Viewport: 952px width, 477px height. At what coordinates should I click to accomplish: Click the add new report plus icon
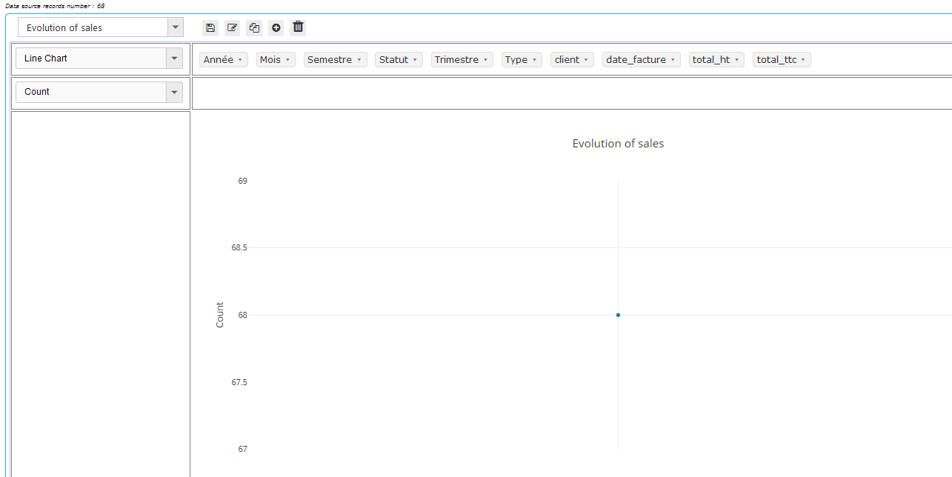(x=276, y=27)
